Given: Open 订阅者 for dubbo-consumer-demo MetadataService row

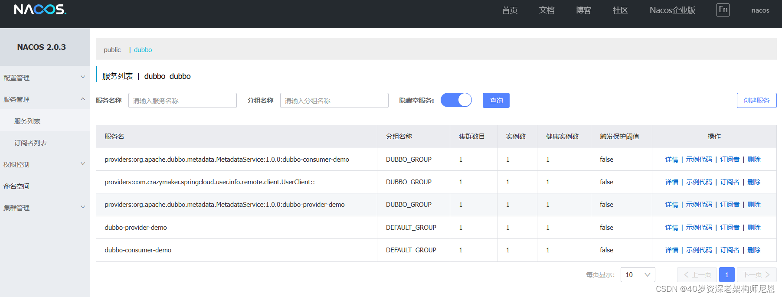Looking at the screenshot, I should pos(730,160).
